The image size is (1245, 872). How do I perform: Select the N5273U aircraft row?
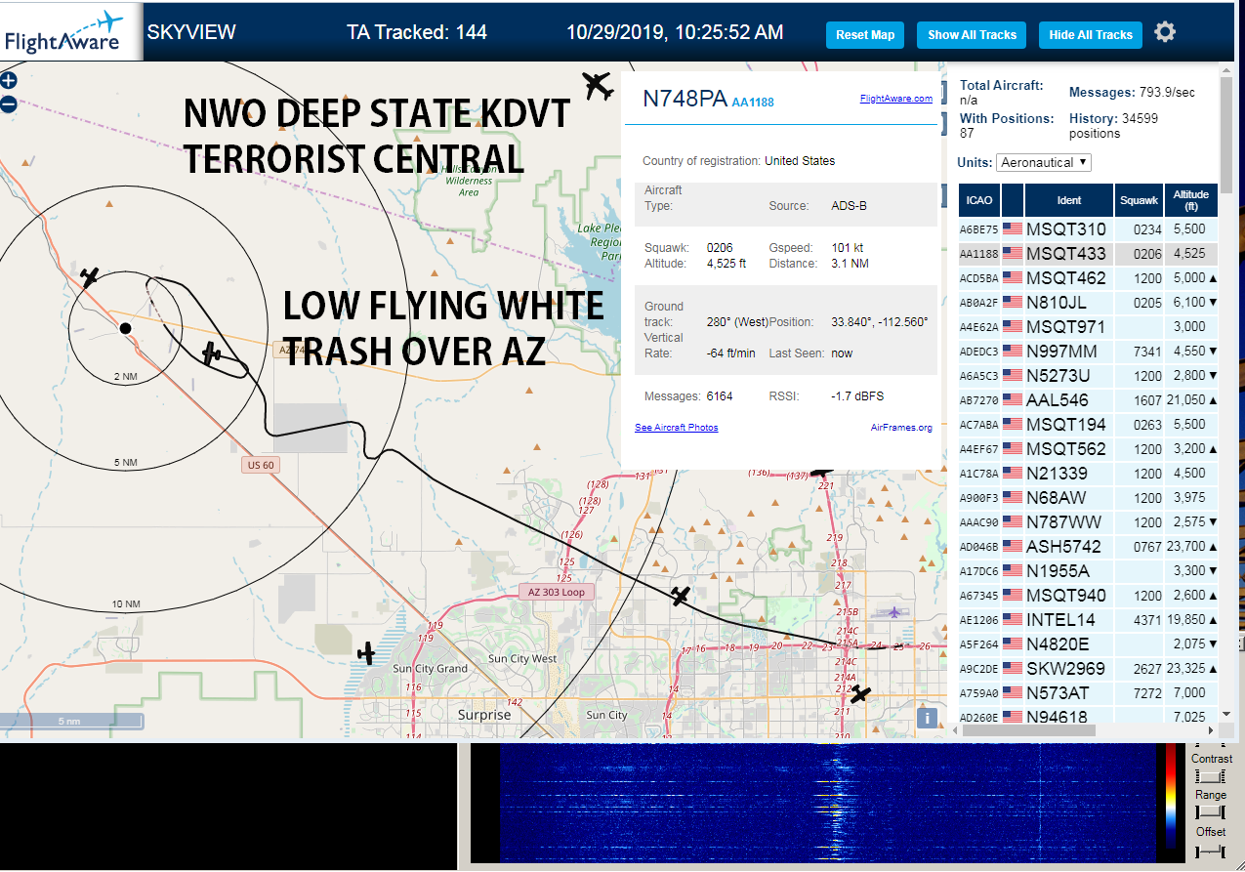point(1088,376)
